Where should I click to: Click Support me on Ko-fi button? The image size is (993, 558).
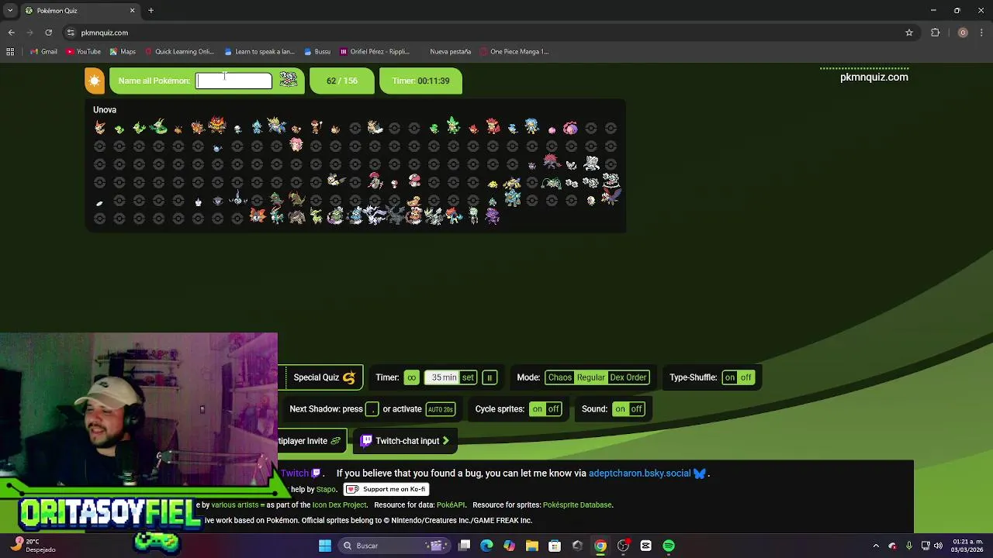(386, 489)
